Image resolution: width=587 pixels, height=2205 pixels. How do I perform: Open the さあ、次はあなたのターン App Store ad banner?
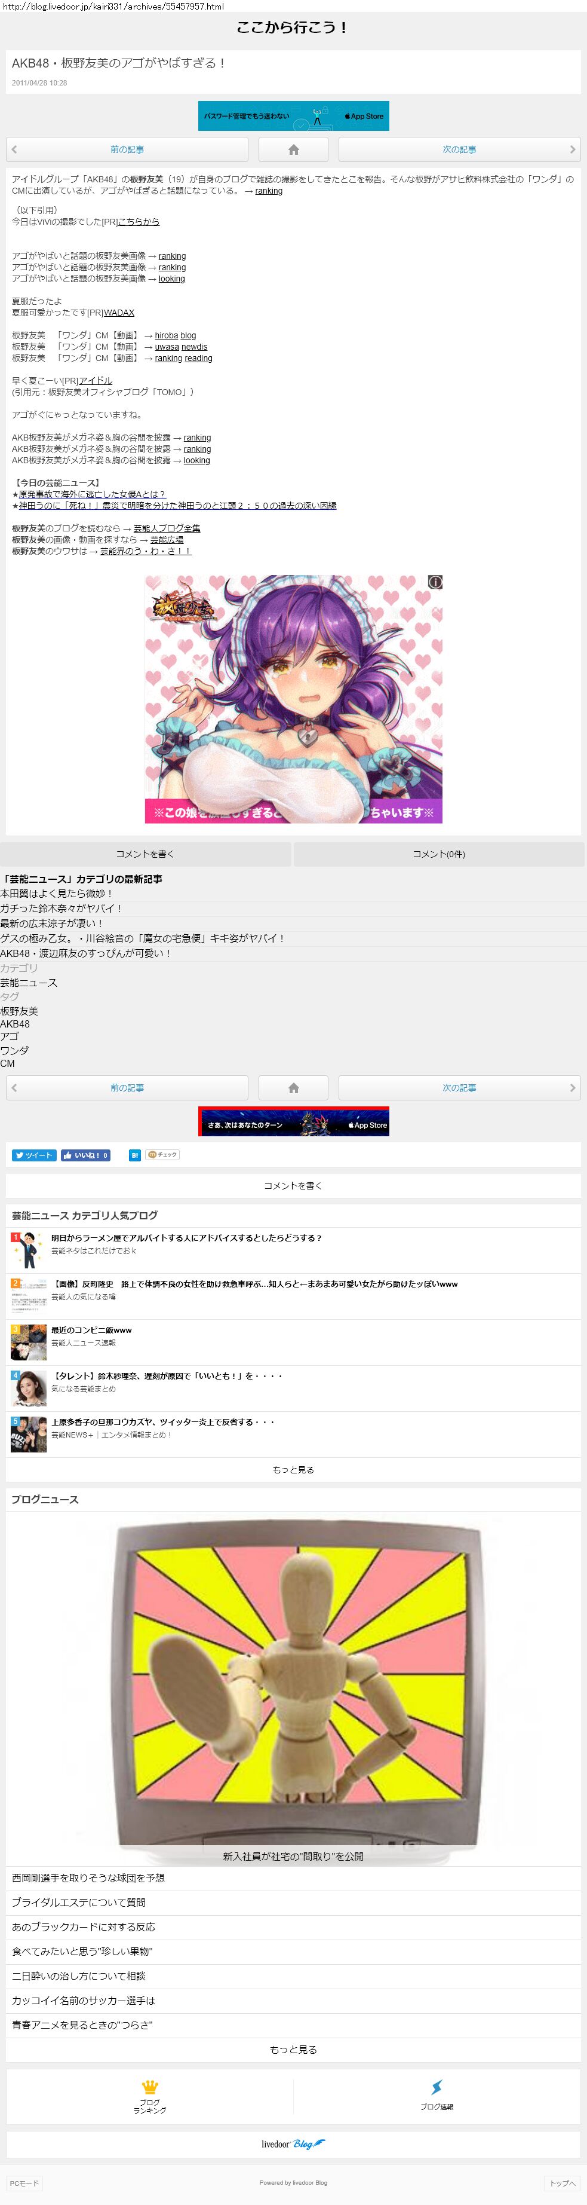click(x=294, y=1122)
